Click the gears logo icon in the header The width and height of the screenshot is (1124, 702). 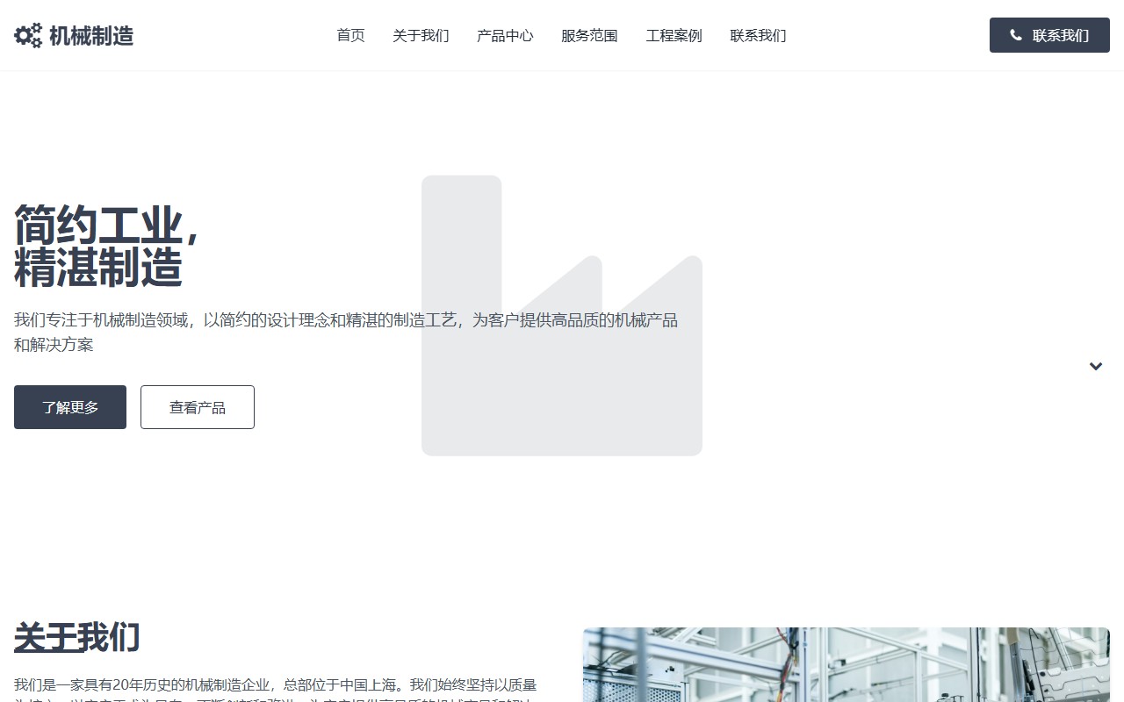click(x=26, y=35)
